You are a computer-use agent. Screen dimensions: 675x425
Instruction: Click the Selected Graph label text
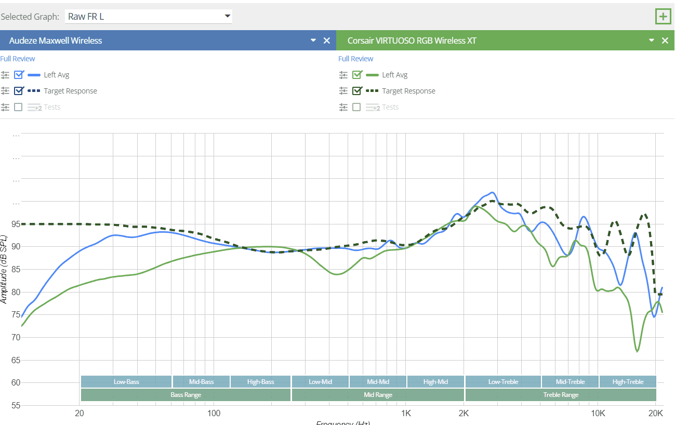tap(30, 17)
